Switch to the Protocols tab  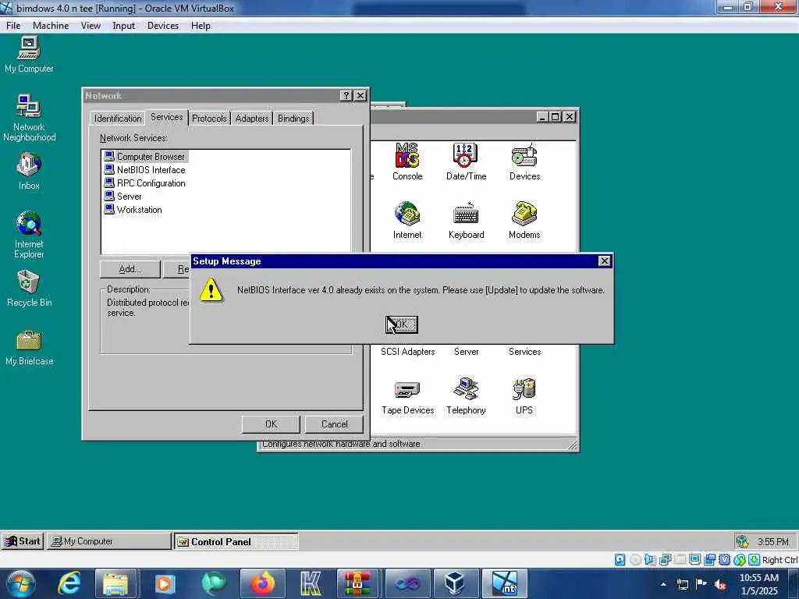pyautogui.click(x=209, y=119)
